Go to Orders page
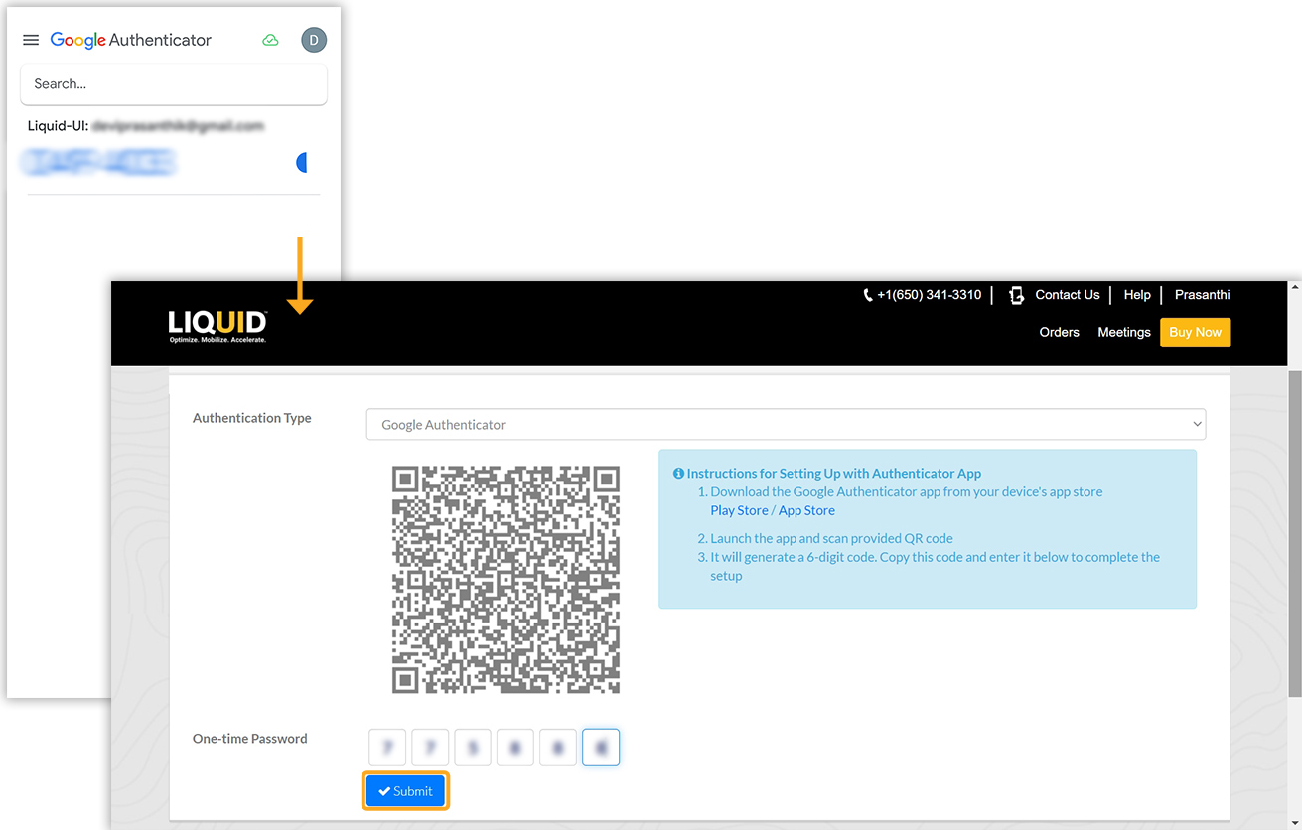The image size is (1302, 830). [1059, 332]
